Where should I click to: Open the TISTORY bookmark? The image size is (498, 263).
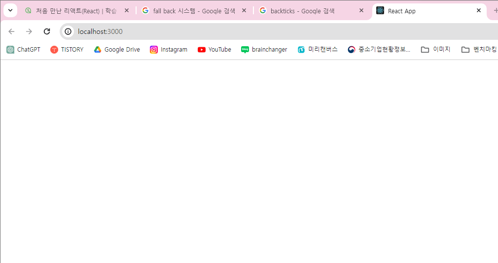click(67, 49)
